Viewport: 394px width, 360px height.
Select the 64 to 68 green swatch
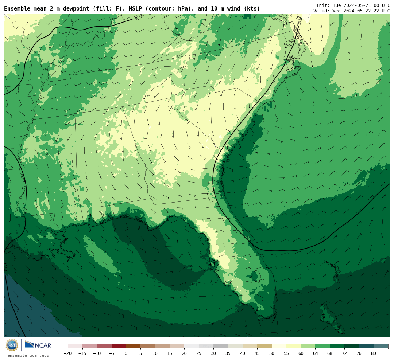point(323,346)
